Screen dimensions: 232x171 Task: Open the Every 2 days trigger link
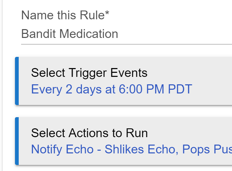pos(112,89)
